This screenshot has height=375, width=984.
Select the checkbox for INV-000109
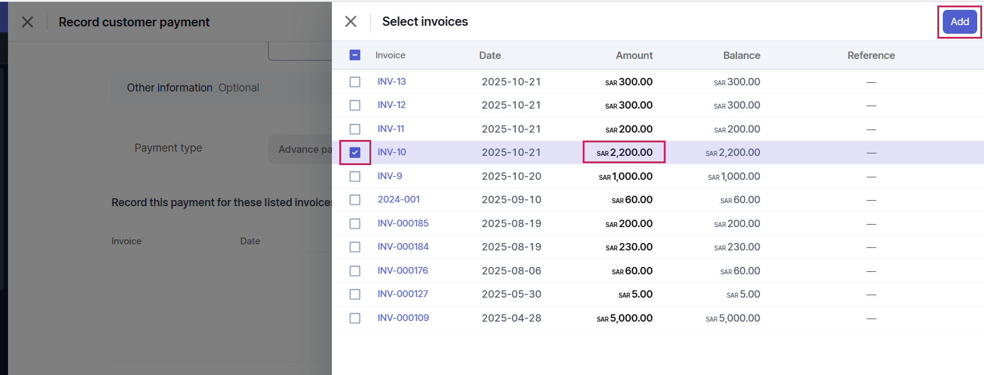[x=355, y=318]
